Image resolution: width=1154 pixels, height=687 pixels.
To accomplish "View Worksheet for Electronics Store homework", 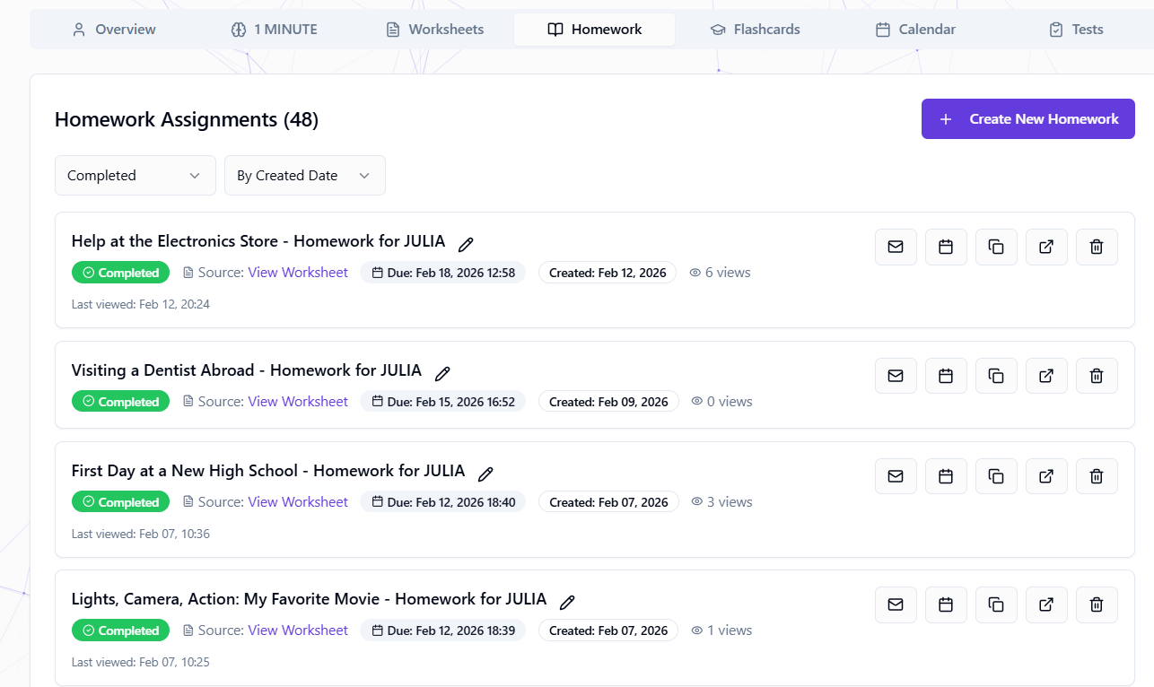I will 298,273.
